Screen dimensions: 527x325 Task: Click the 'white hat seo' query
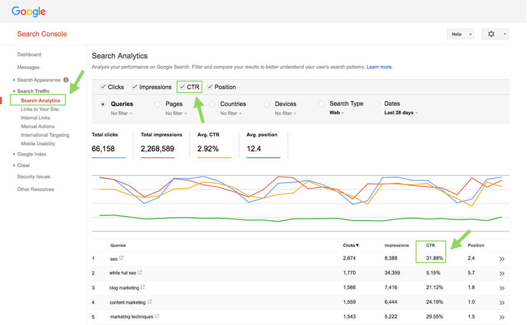pos(122,273)
